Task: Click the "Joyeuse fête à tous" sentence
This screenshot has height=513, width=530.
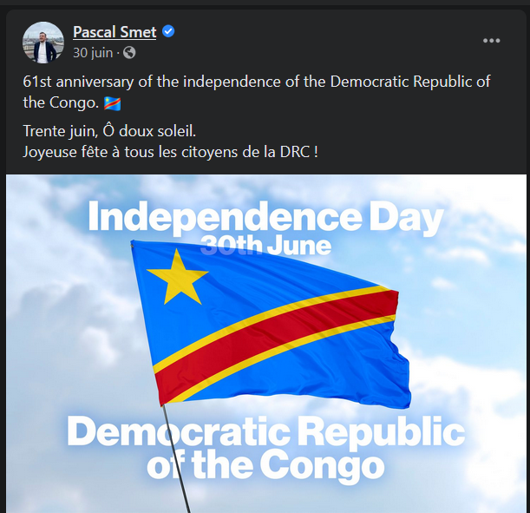Action: [170, 149]
